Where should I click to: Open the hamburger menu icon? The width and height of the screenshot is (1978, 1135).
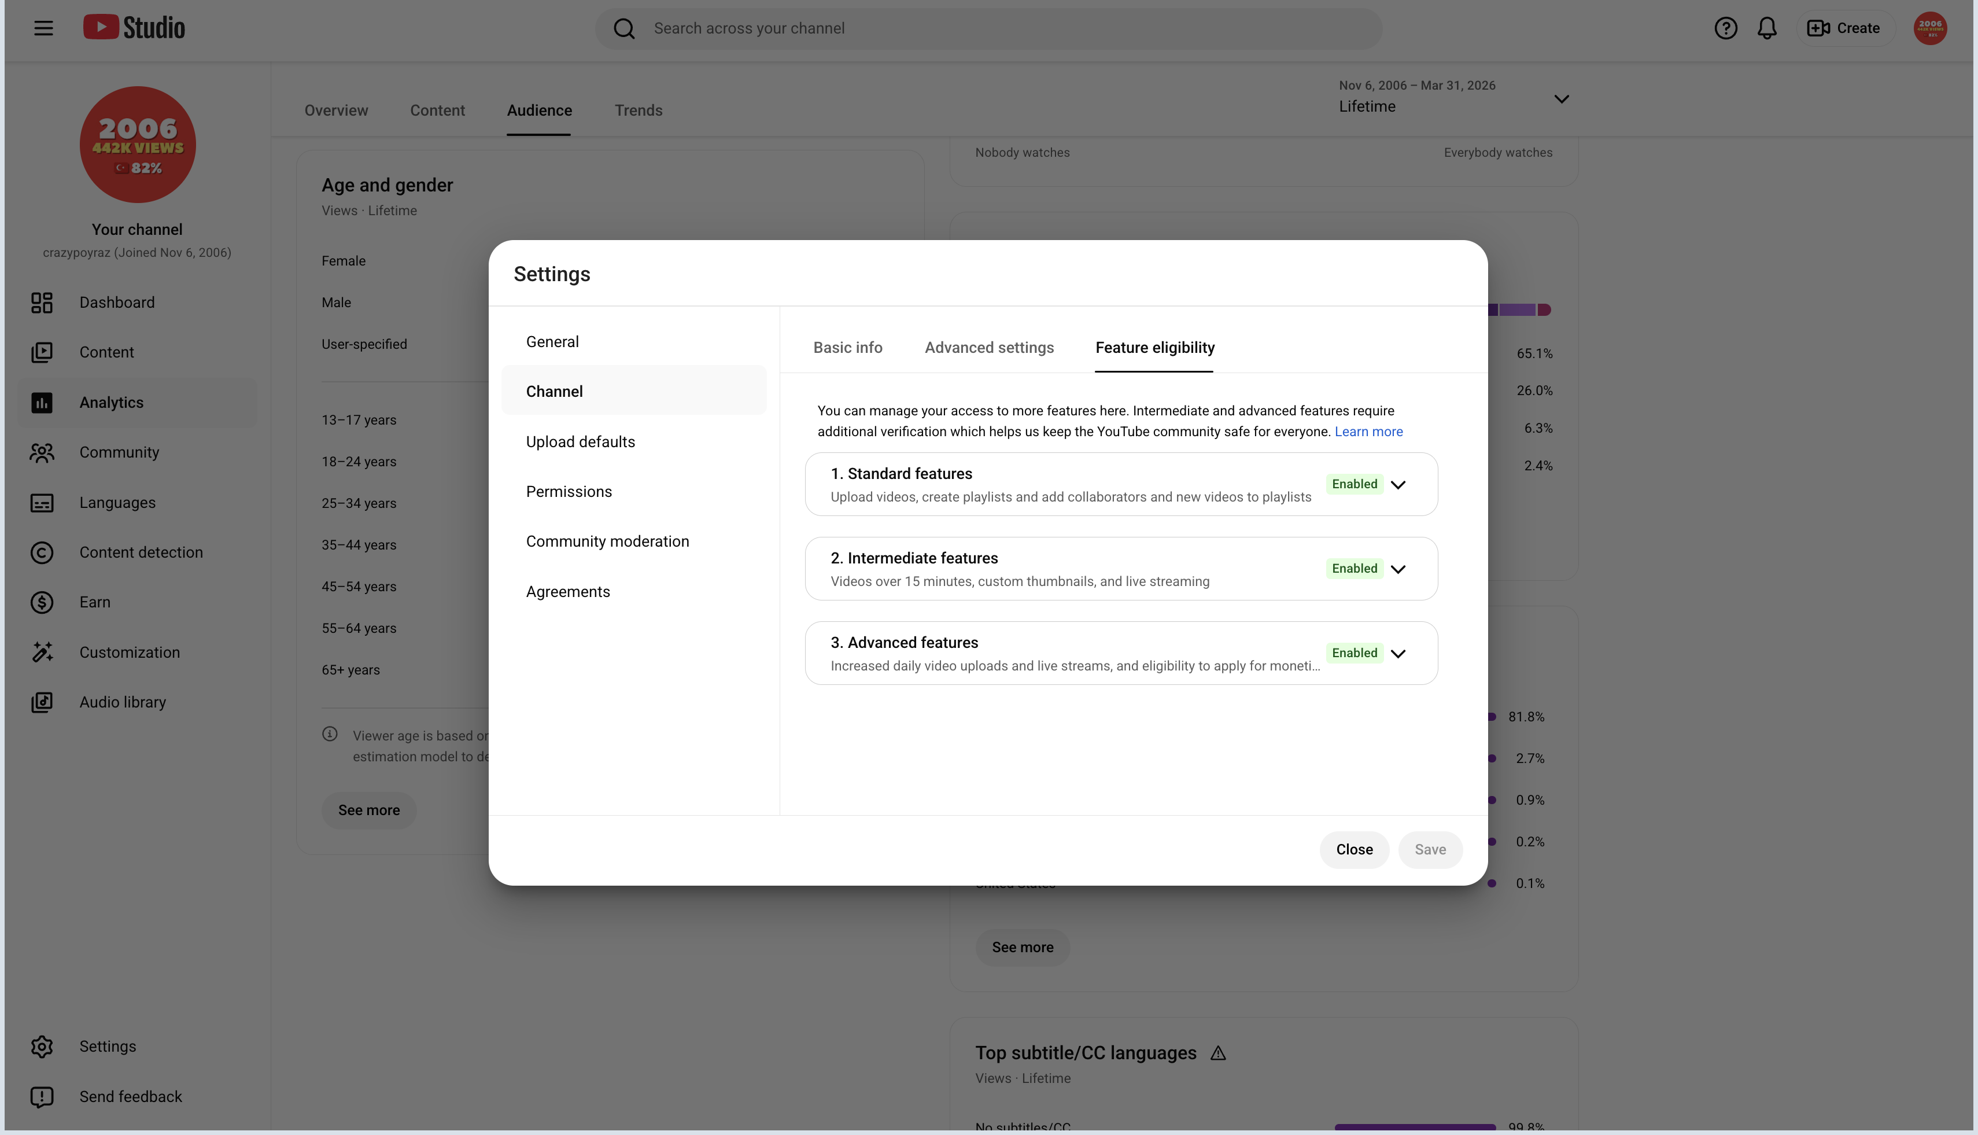tap(43, 28)
